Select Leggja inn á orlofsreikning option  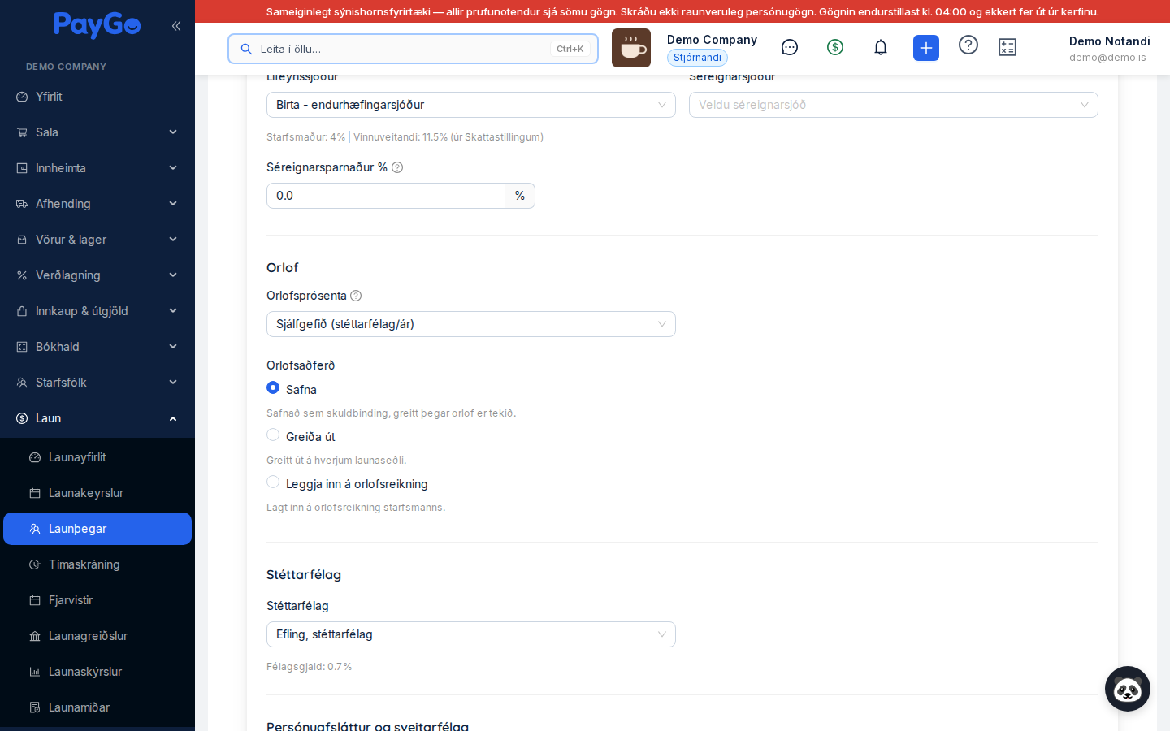coord(273,482)
